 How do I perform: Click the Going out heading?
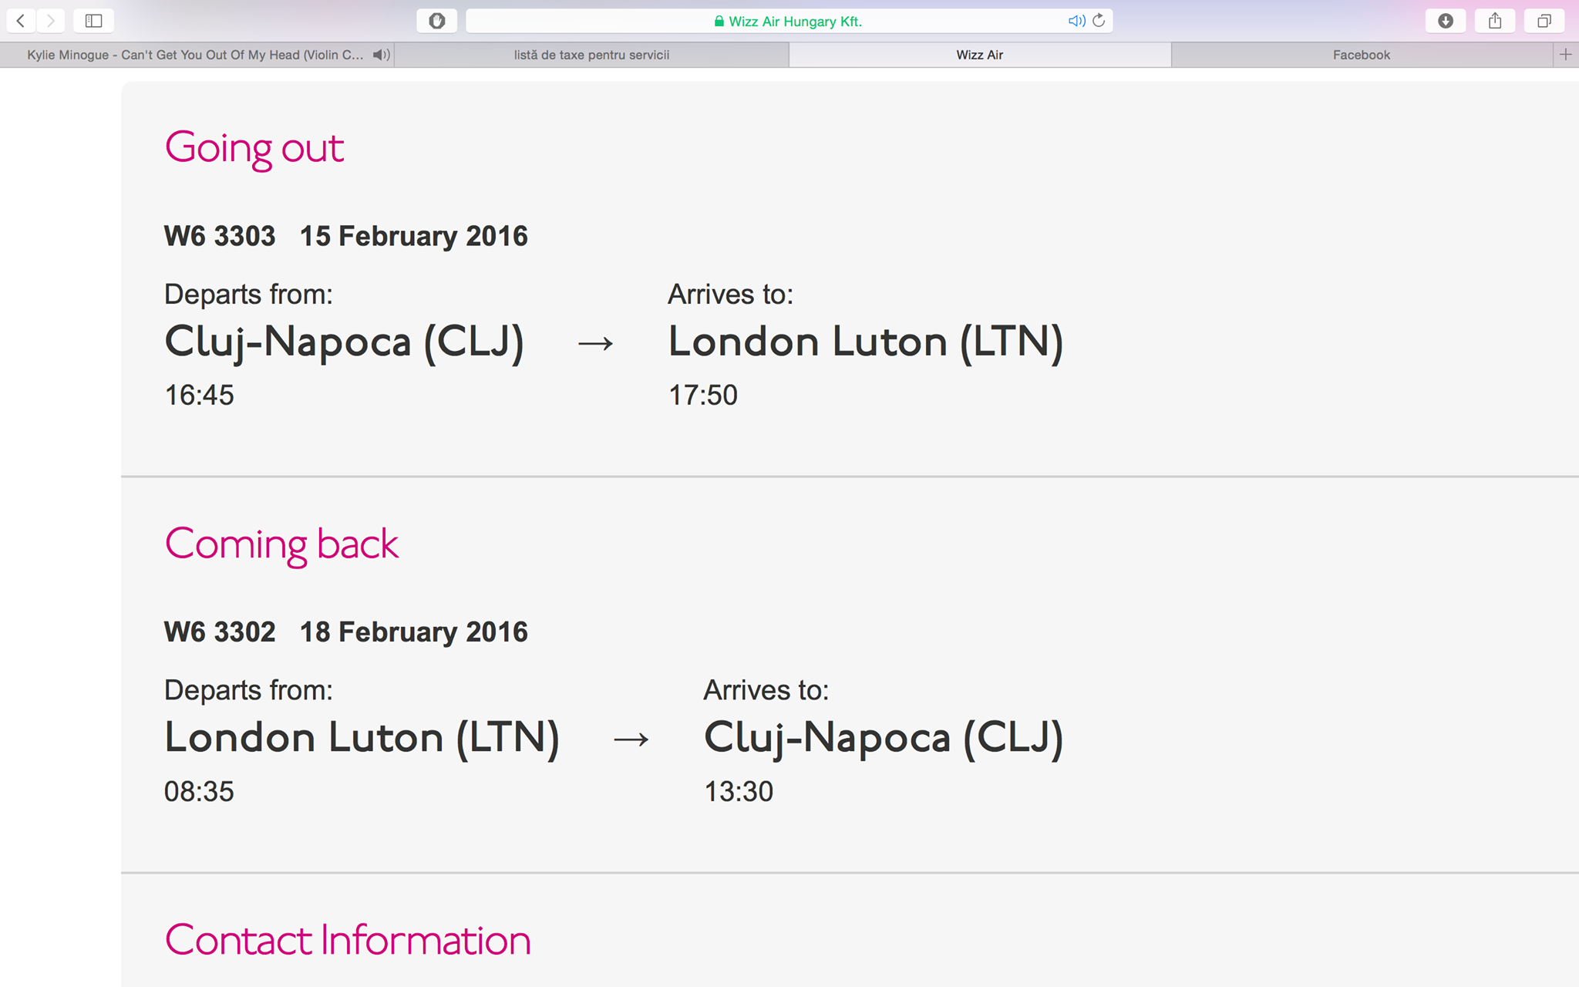(254, 148)
